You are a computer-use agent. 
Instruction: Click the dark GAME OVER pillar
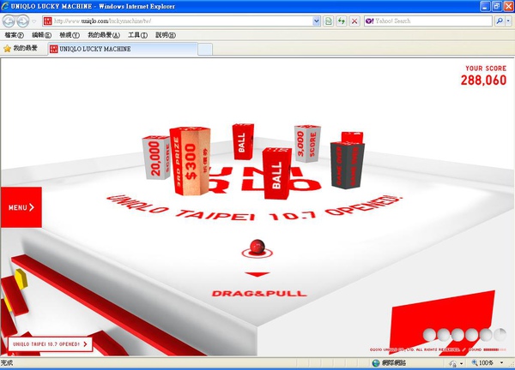pyautogui.click(x=347, y=164)
